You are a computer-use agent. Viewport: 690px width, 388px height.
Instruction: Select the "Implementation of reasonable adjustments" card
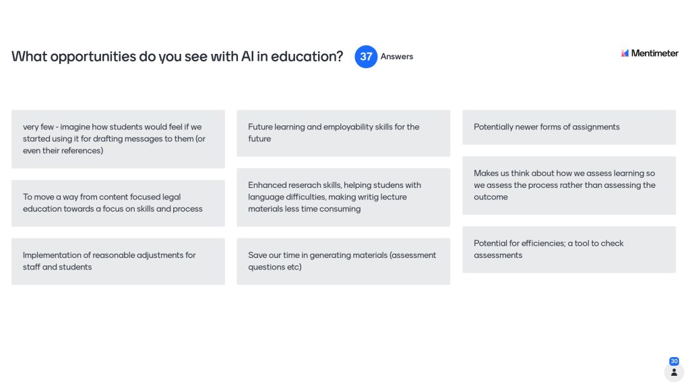[118, 261]
